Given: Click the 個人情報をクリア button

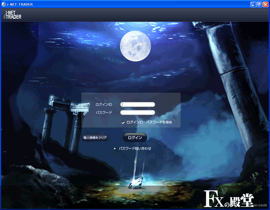Looking at the screenshot, I should click(x=95, y=138).
